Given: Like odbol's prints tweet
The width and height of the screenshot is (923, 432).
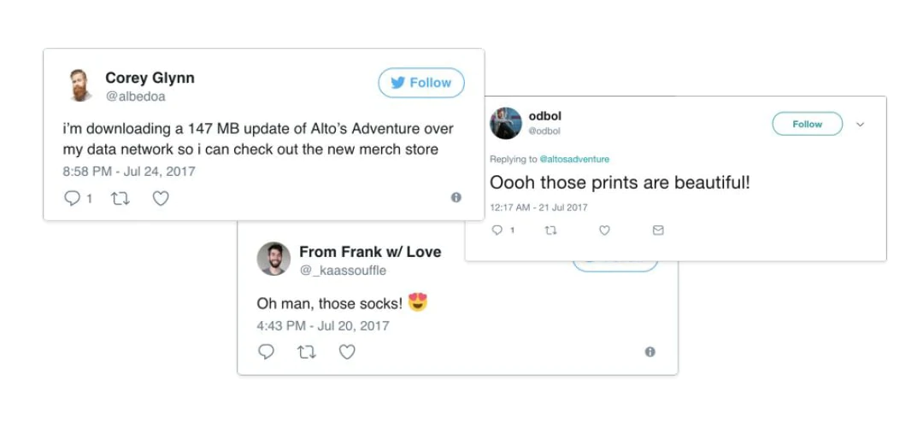Looking at the screenshot, I should tap(604, 231).
